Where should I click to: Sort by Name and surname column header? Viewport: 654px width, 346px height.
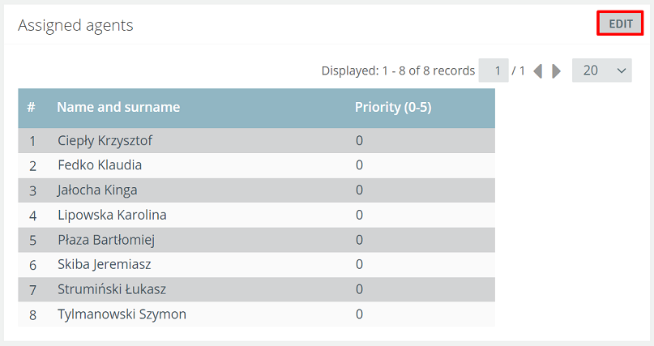(118, 107)
